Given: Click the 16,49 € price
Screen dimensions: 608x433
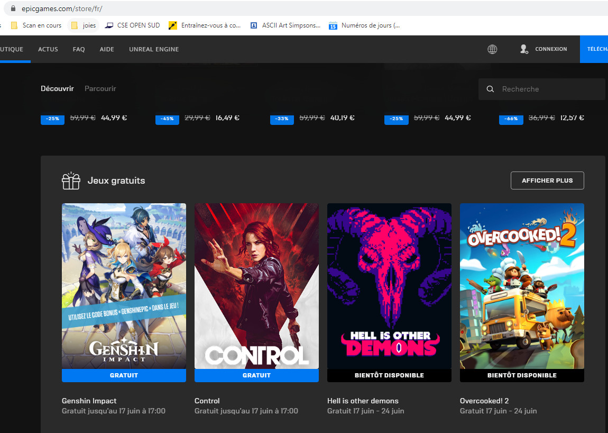Looking at the screenshot, I should point(228,118).
